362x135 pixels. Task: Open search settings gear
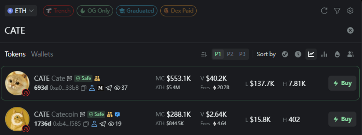tap(350, 11)
